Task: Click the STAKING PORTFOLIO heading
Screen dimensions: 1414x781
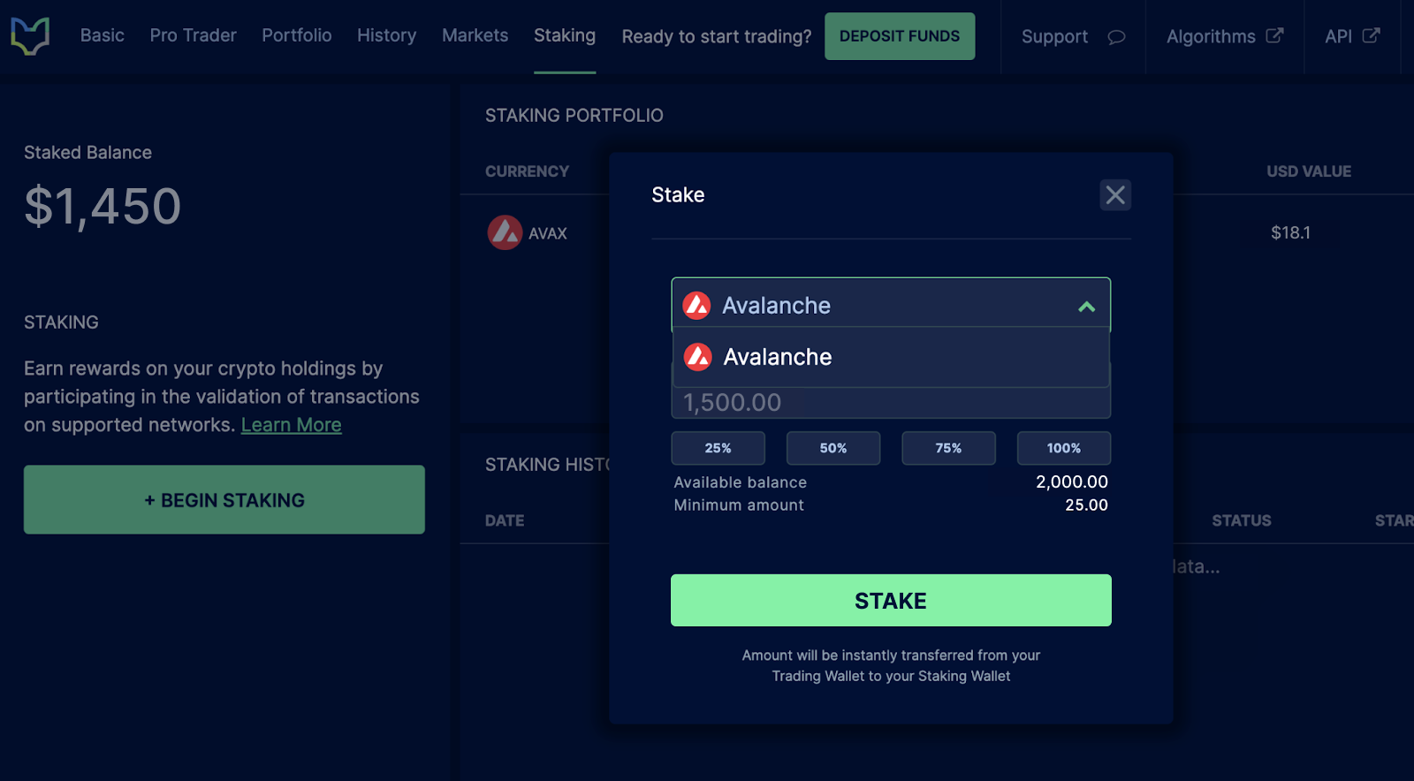Action: pos(574,116)
